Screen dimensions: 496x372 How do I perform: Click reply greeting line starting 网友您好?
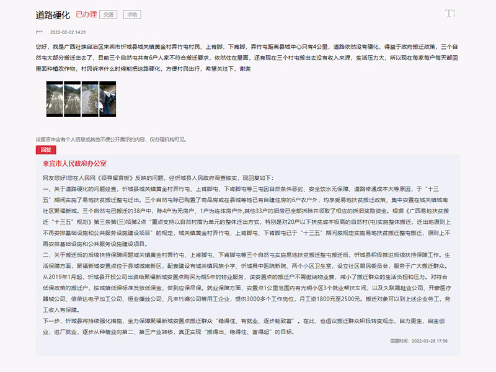point(158,178)
